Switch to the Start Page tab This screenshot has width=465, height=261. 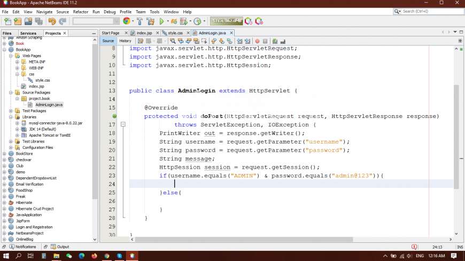tap(110, 33)
